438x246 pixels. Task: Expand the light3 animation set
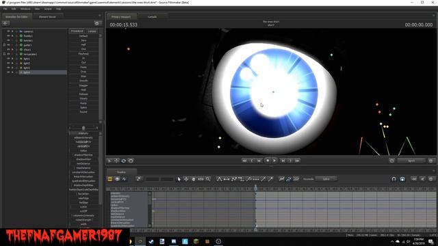tap(16, 68)
